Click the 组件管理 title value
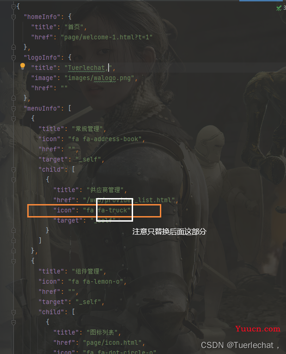286x354 pixels. click(87, 271)
